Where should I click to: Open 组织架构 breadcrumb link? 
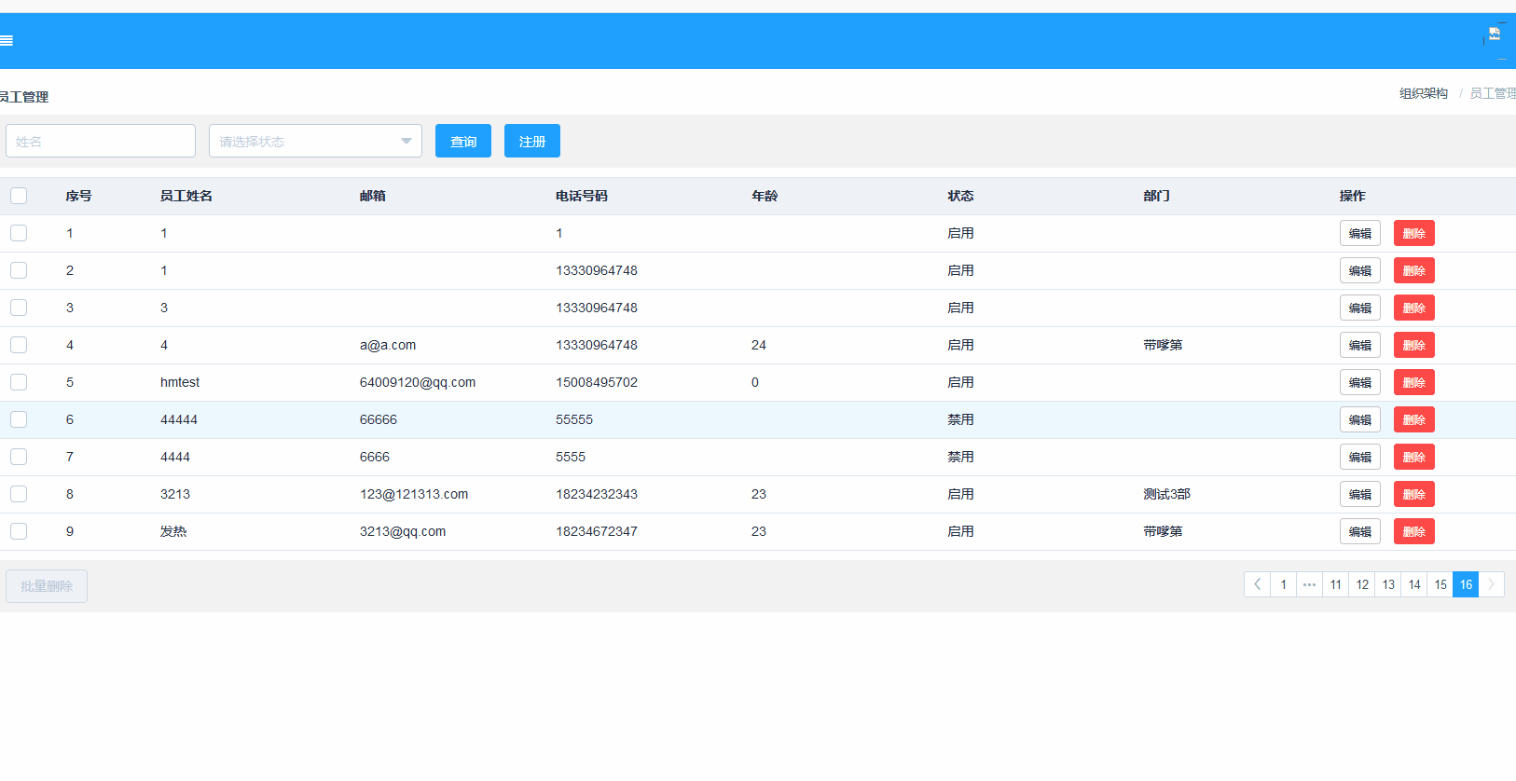click(1424, 93)
